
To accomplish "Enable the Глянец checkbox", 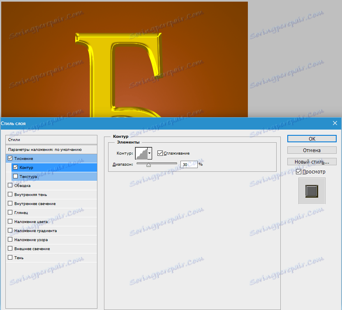I will [x=10, y=212].
